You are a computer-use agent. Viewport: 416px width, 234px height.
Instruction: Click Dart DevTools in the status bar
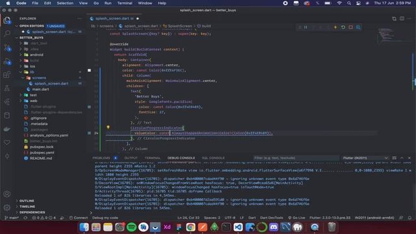coord(272,218)
